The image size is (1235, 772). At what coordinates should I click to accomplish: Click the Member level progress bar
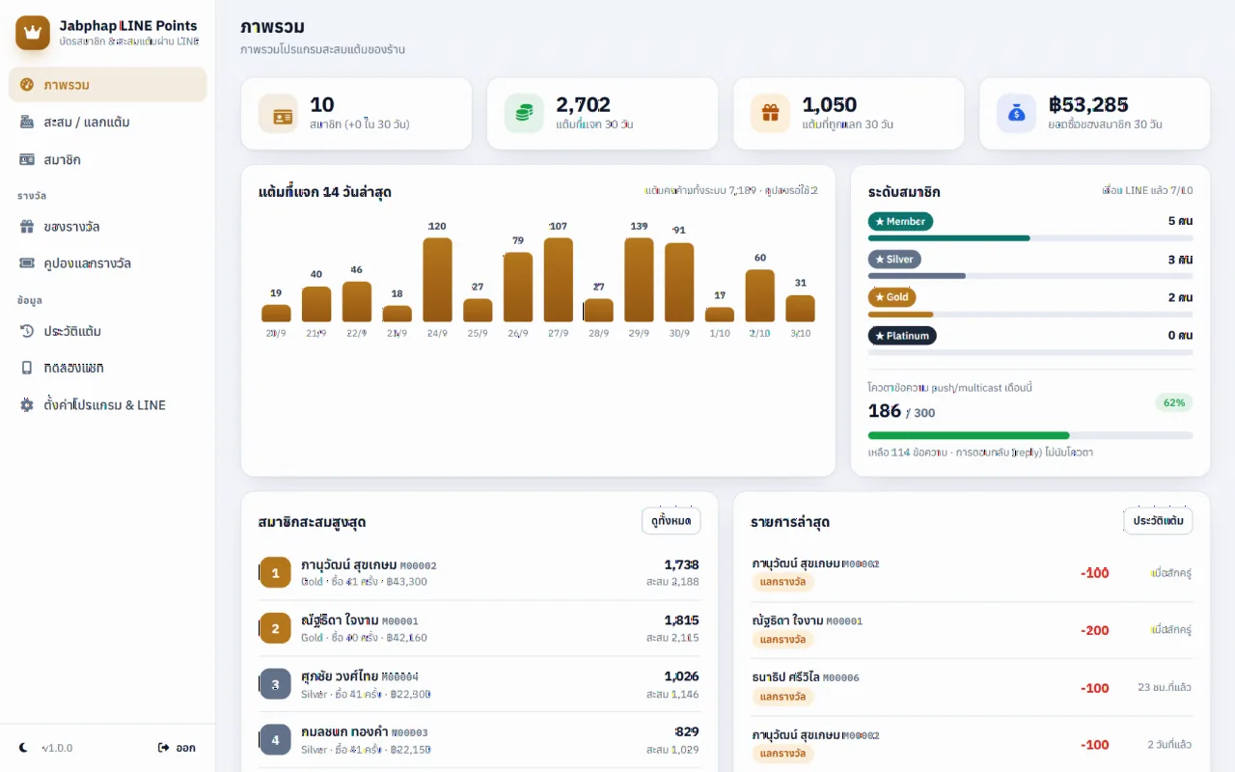pos(1030,238)
